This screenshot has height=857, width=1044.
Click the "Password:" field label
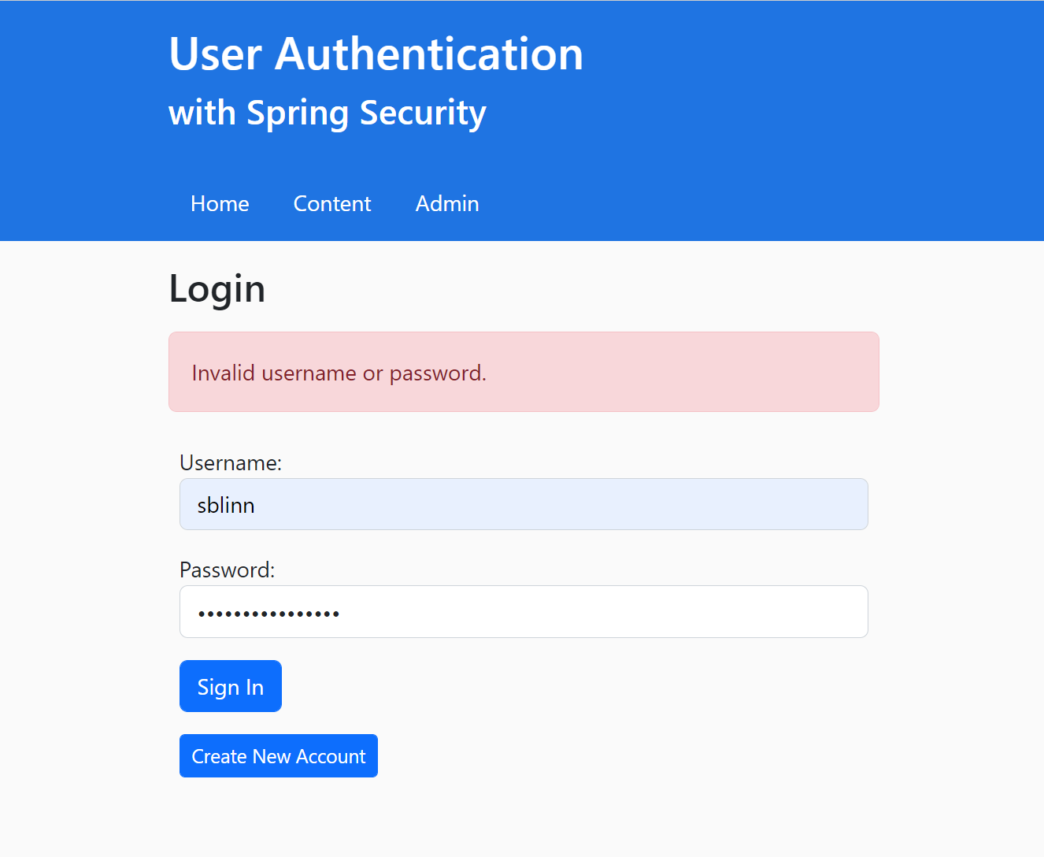(228, 569)
